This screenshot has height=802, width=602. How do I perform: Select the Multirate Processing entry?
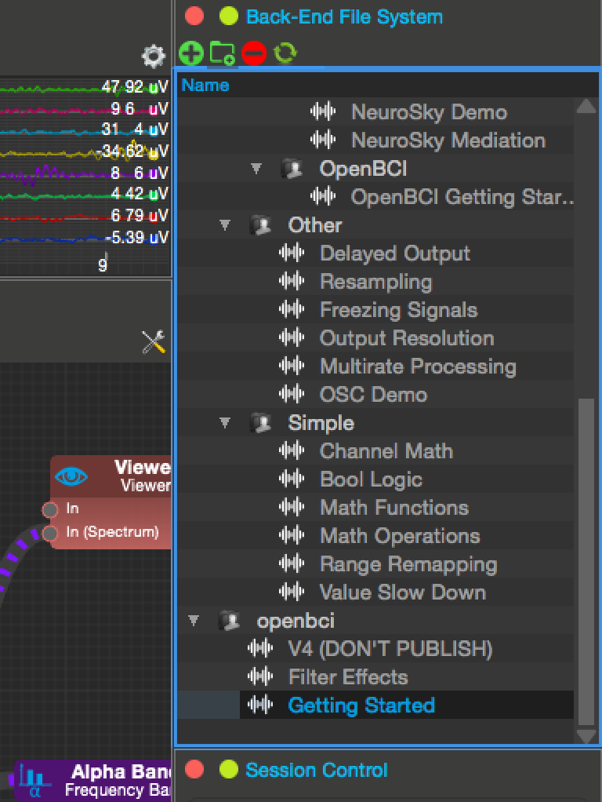click(x=418, y=366)
